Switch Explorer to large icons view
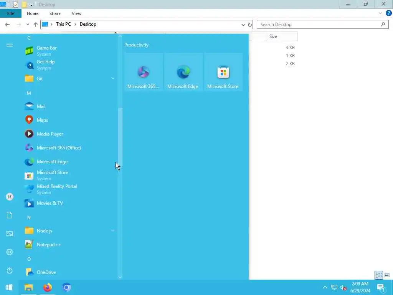Viewport: 393px width, 295px height. 387,275
